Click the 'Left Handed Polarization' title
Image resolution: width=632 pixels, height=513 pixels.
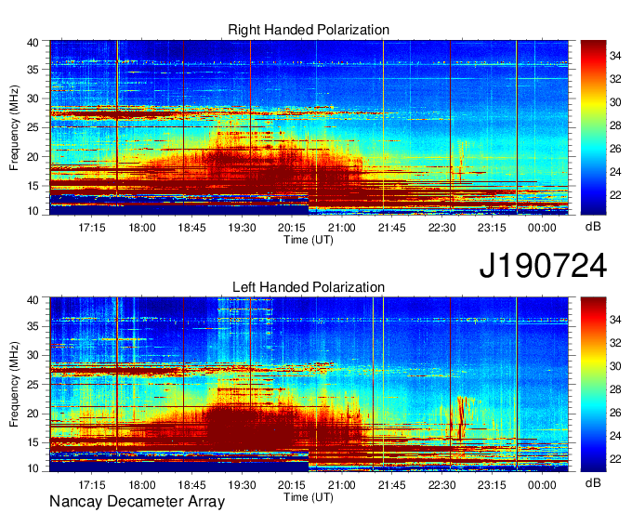[x=309, y=287]
